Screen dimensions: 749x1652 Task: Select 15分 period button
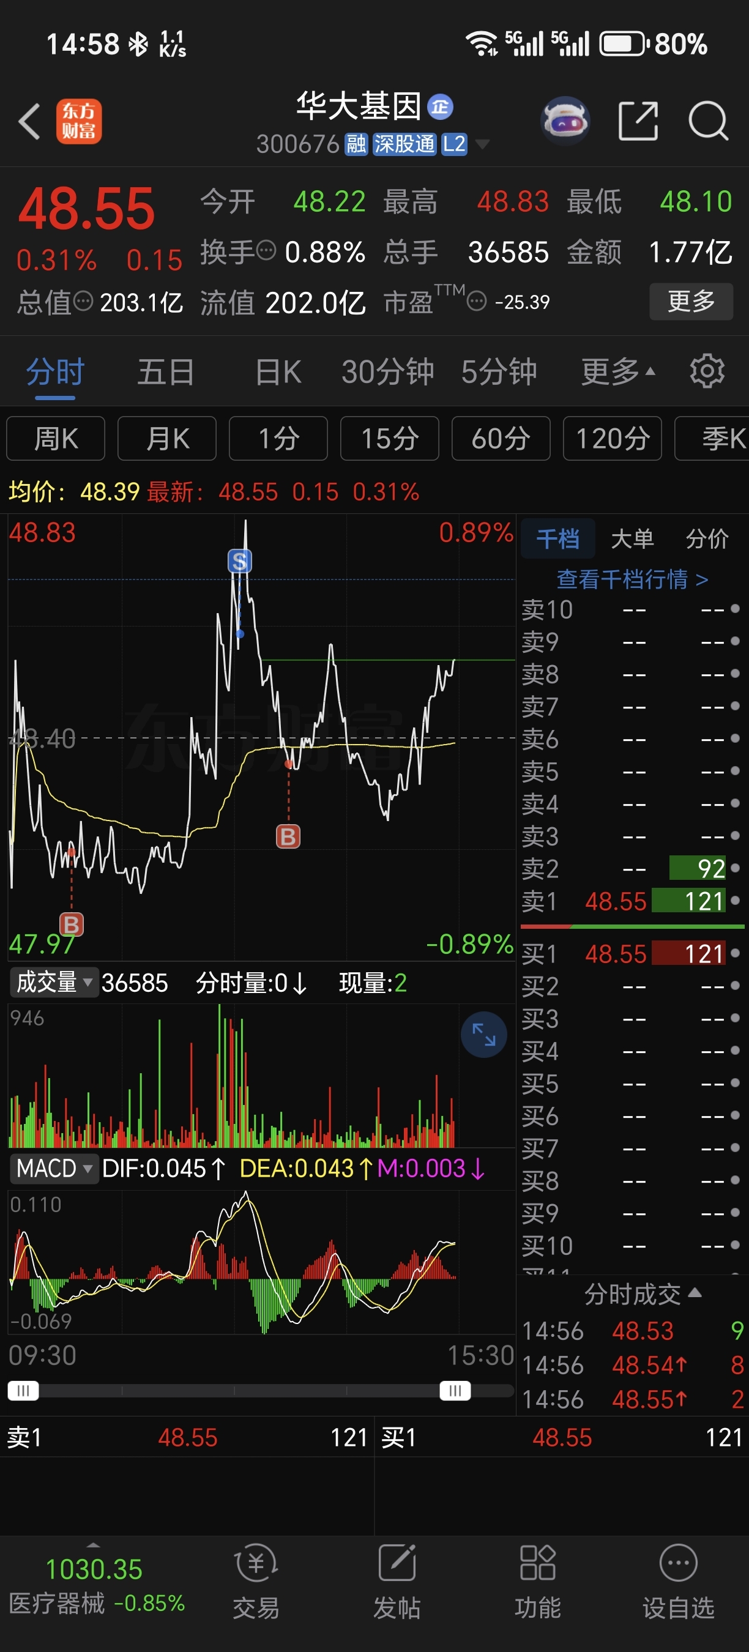click(390, 438)
